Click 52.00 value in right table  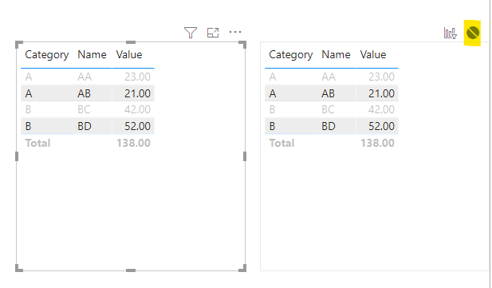click(381, 126)
